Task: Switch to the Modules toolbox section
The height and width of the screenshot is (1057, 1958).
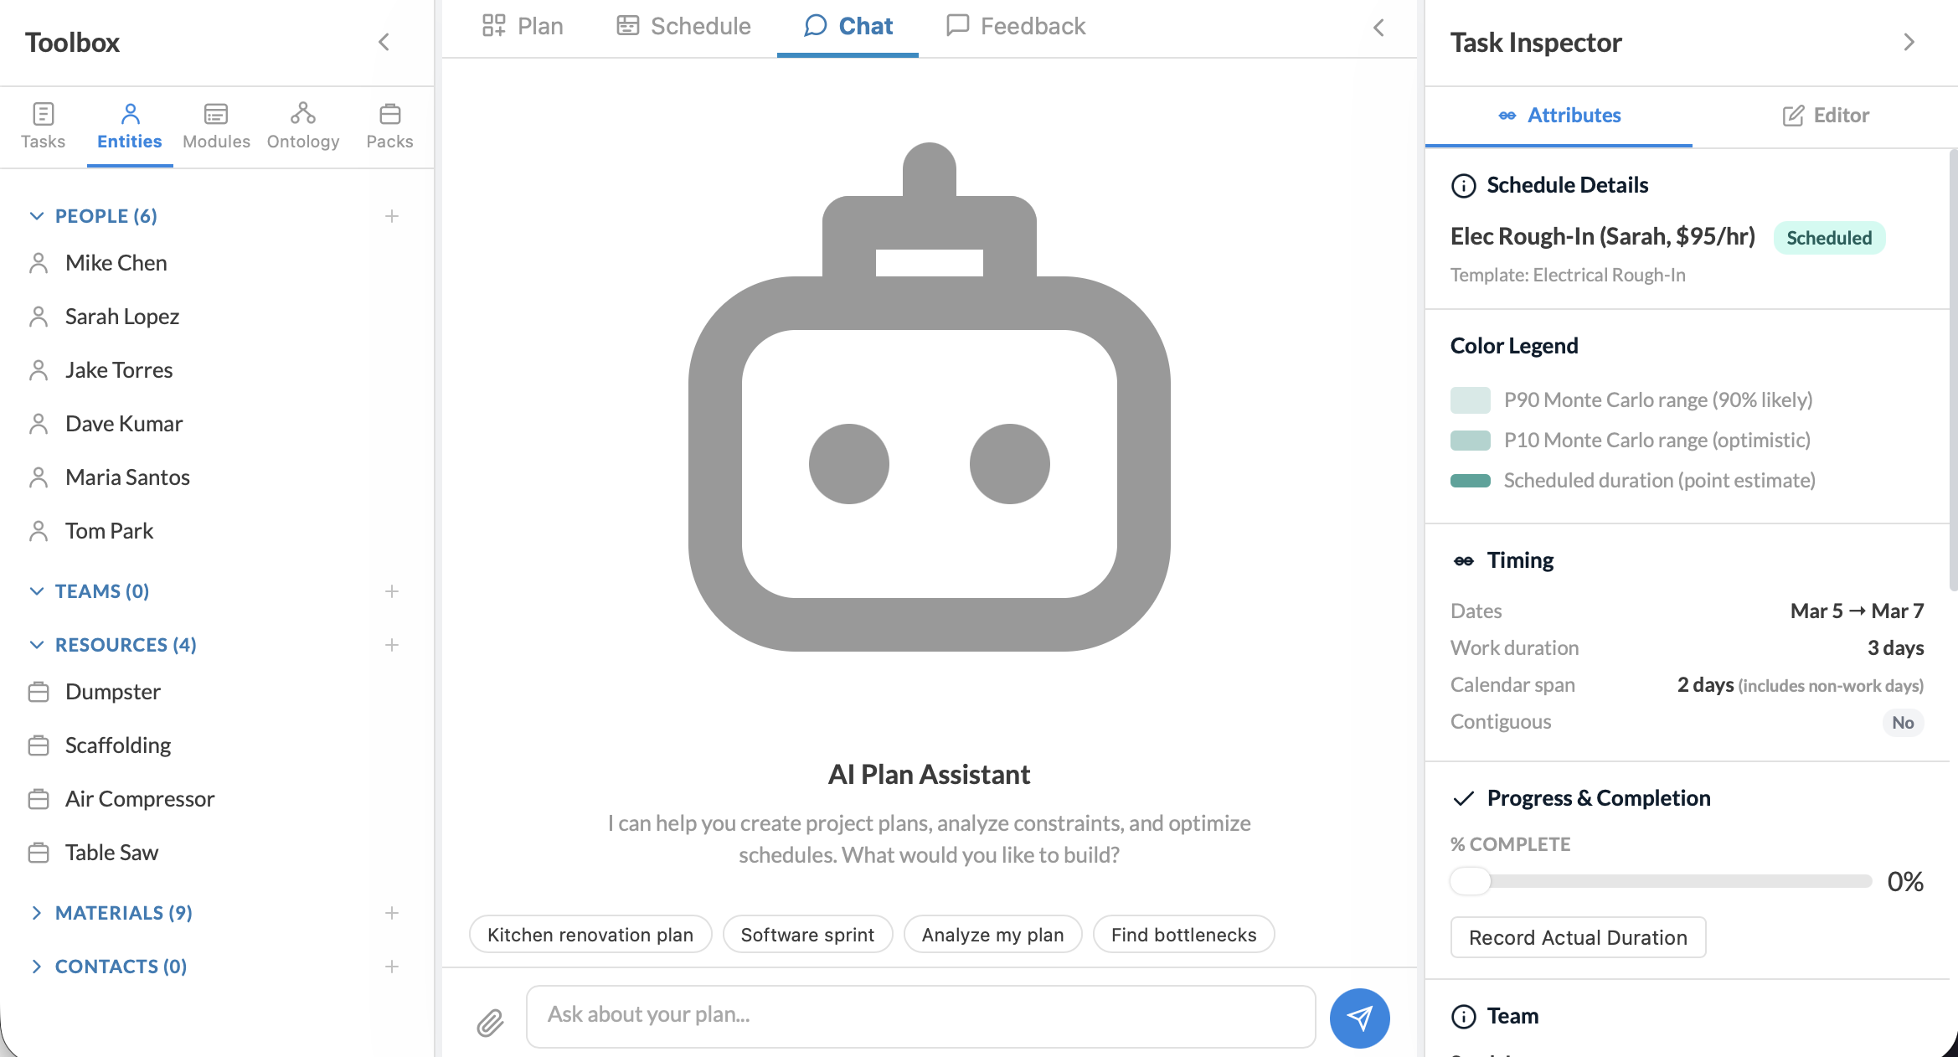Action: (215, 124)
